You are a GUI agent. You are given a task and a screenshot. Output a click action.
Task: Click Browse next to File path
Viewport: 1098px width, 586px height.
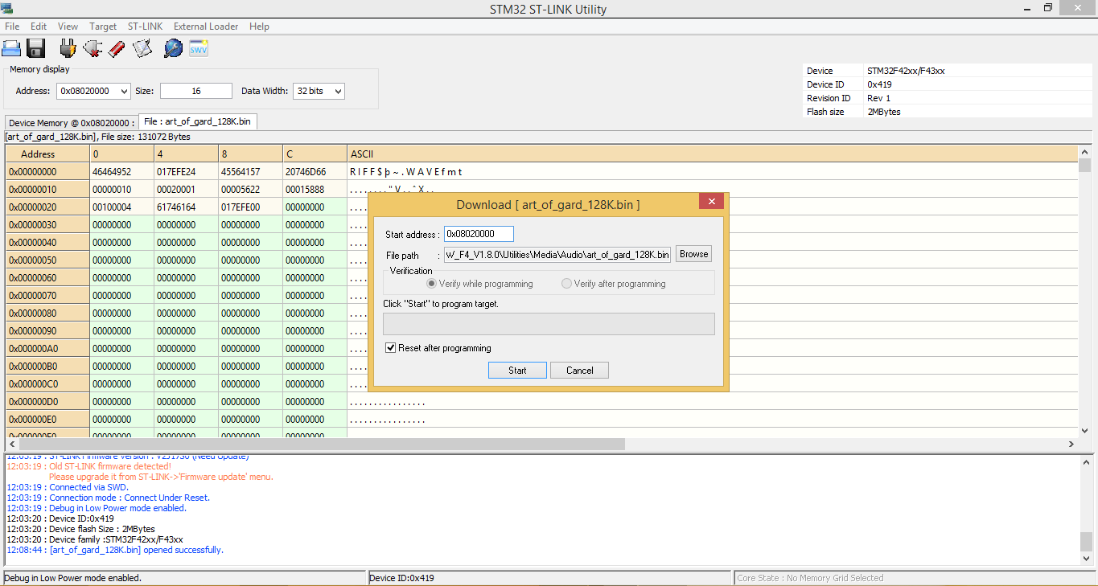[x=693, y=254]
